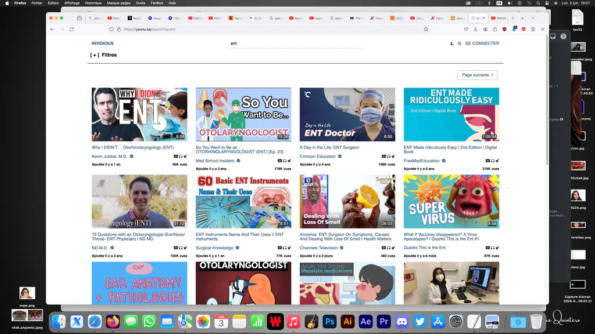
Task: Open the 'A Day in the Life: ENT Surgeon' title
Action: pyautogui.click(x=329, y=148)
